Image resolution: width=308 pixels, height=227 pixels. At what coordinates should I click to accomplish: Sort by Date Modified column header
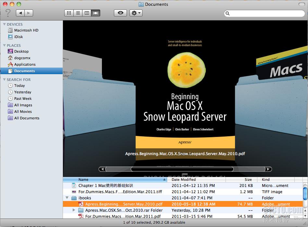coord(196,180)
